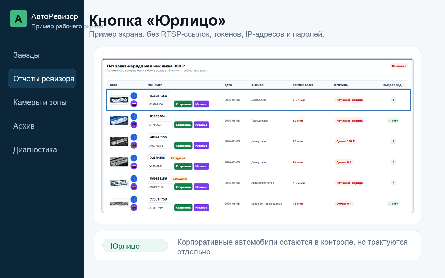Click Юрлицо button for plate У795ТР750
Screen dimensions: 445x278
201,208
